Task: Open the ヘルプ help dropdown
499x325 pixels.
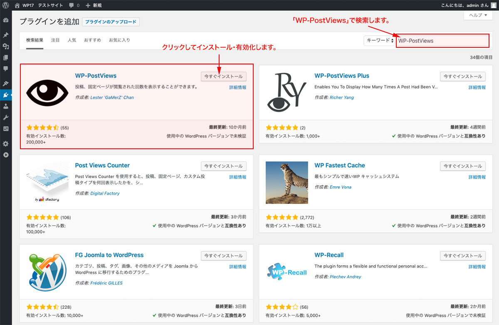Action: pyautogui.click(x=478, y=15)
